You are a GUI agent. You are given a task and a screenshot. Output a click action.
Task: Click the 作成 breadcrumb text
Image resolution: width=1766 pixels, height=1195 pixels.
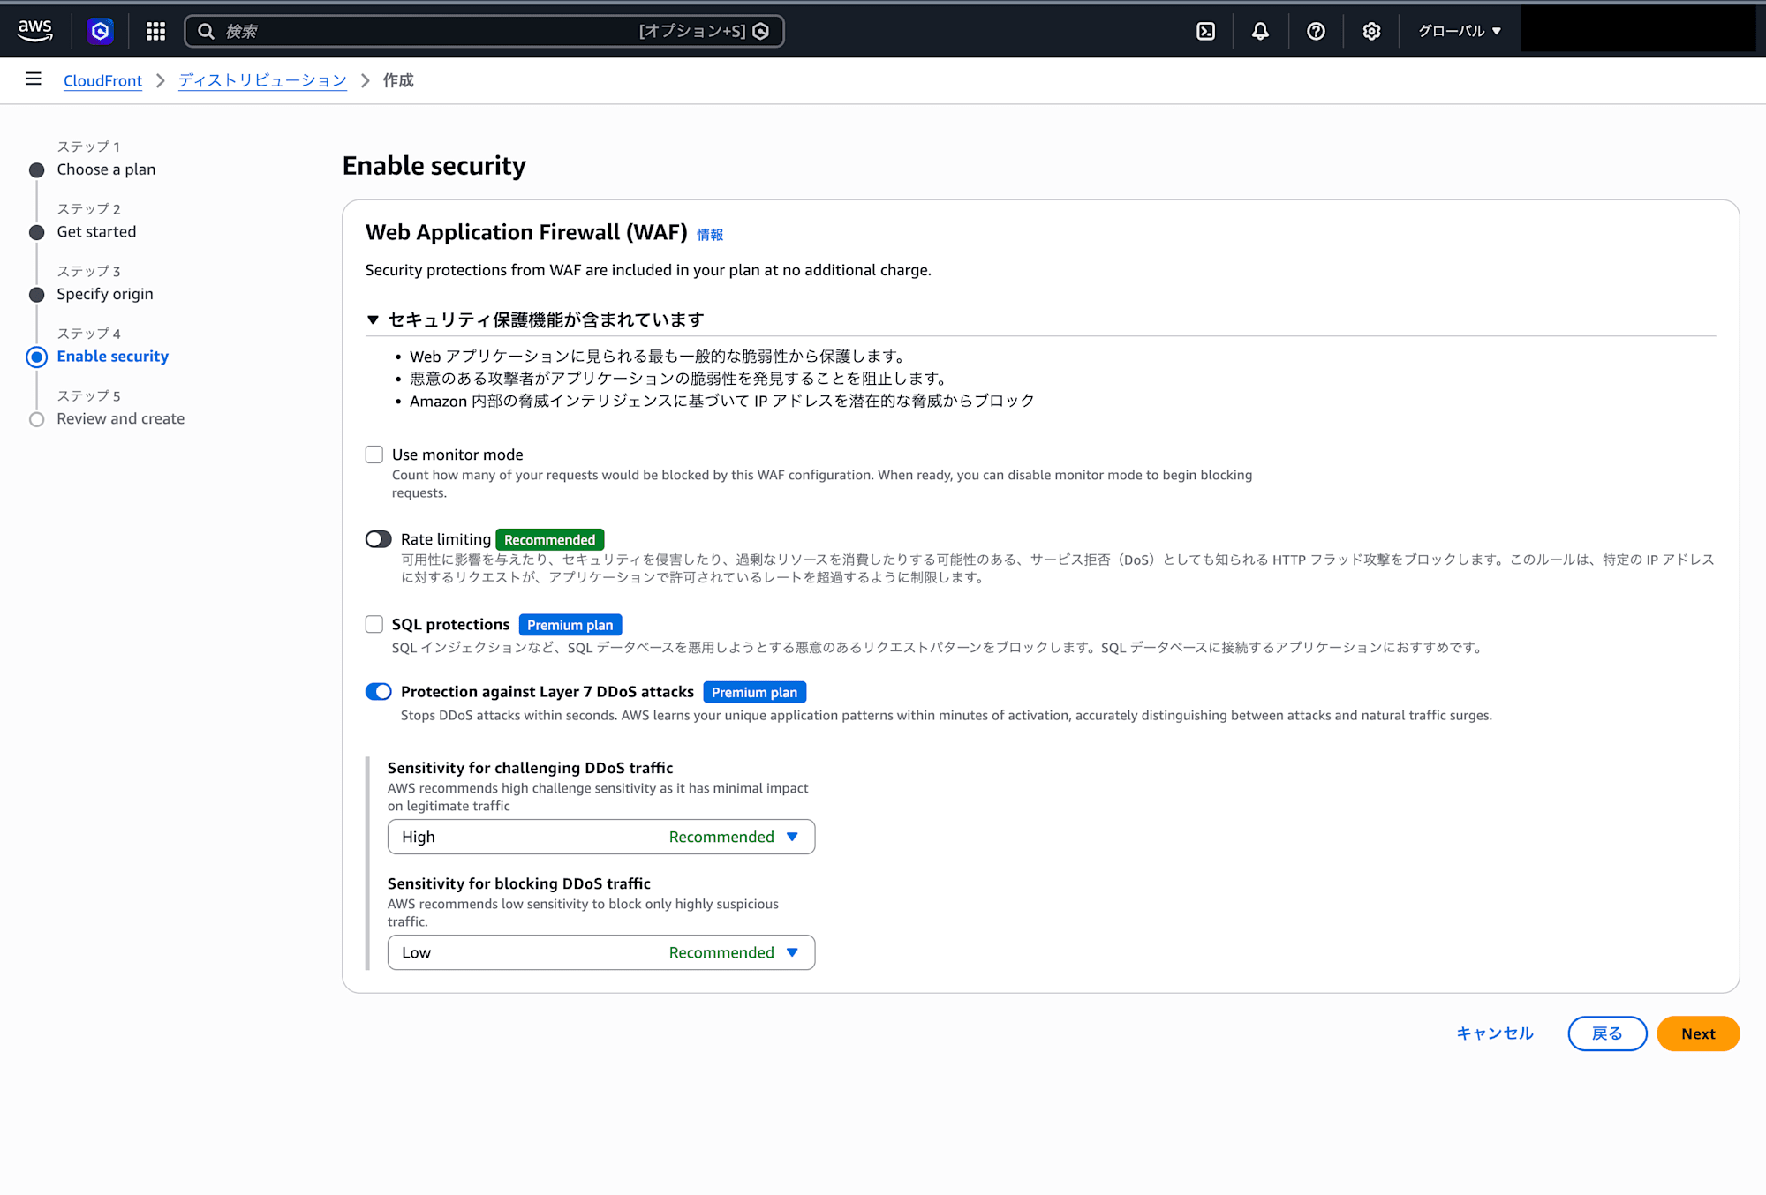398,80
